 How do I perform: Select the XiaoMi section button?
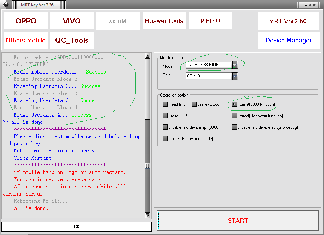pyautogui.click(x=118, y=21)
